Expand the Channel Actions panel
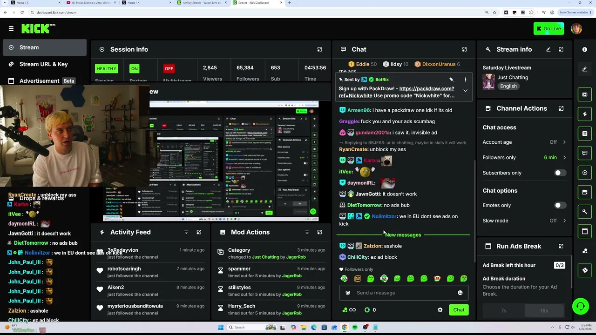 point(561,108)
